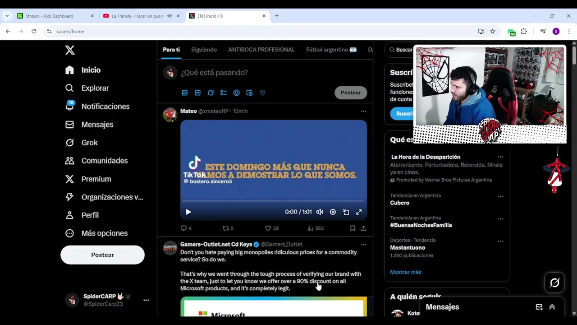Open Comunidades in the sidebar
Image resolution: width=577 pixels, height=325 pixels.
point(96,161)
